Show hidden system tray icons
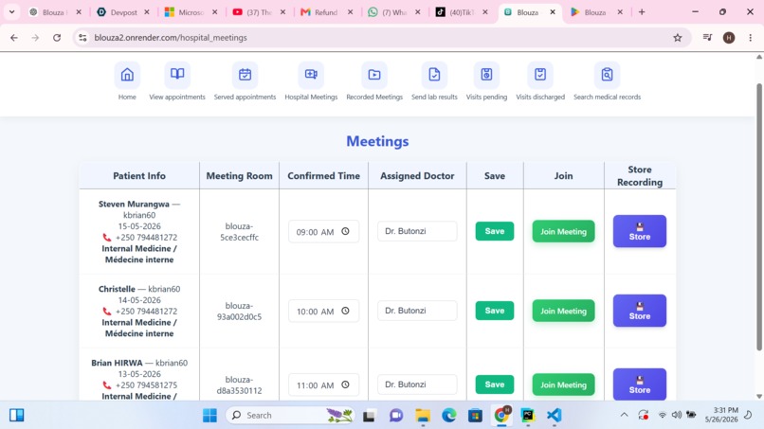The image size is (764, 429). tap(624, 415)
